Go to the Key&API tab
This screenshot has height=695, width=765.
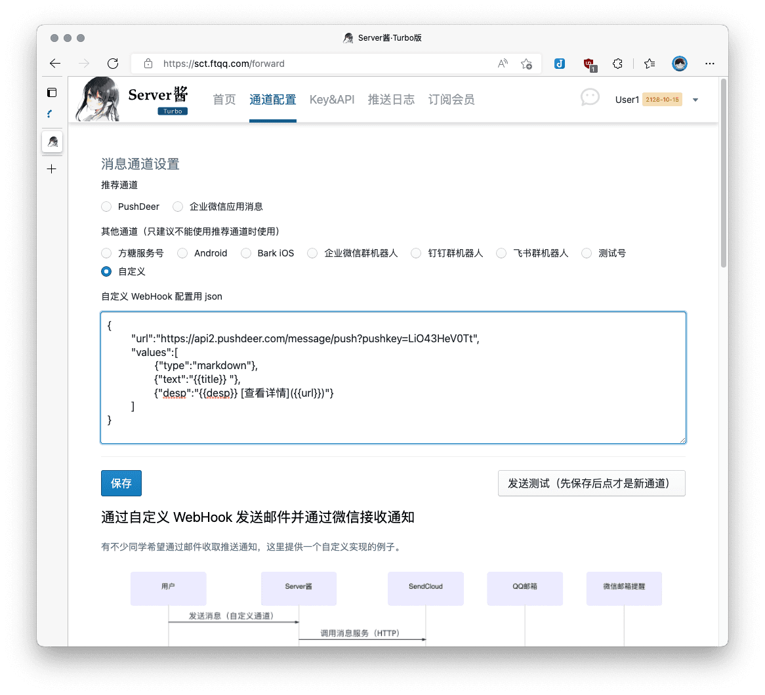click(x=332, y=100)
